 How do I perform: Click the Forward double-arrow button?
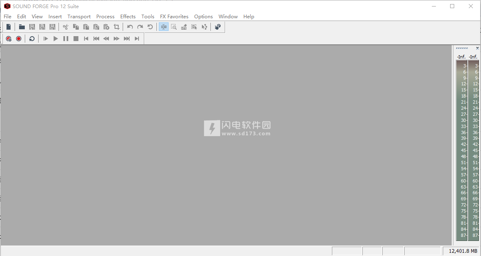tap(116, 39)
